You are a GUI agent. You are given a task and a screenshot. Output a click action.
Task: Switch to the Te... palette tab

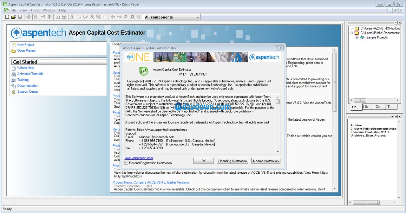point(391,107)
